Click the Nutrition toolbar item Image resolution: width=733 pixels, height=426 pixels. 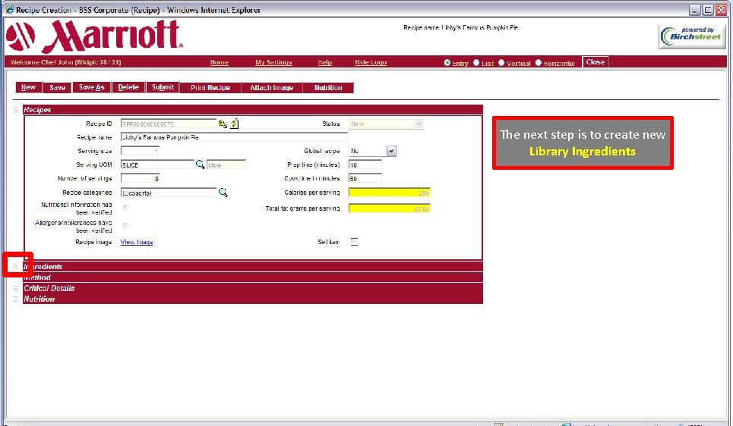[x=328, y=87]
